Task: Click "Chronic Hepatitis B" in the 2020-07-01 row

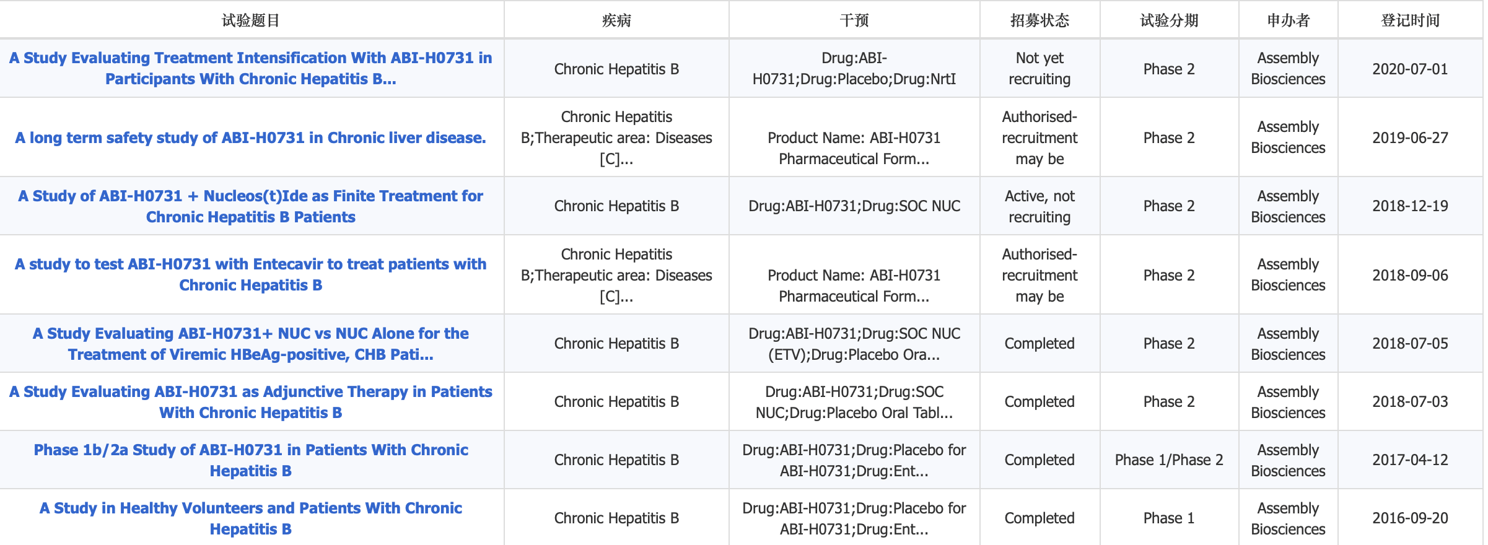Action: (x=617, y=69)
